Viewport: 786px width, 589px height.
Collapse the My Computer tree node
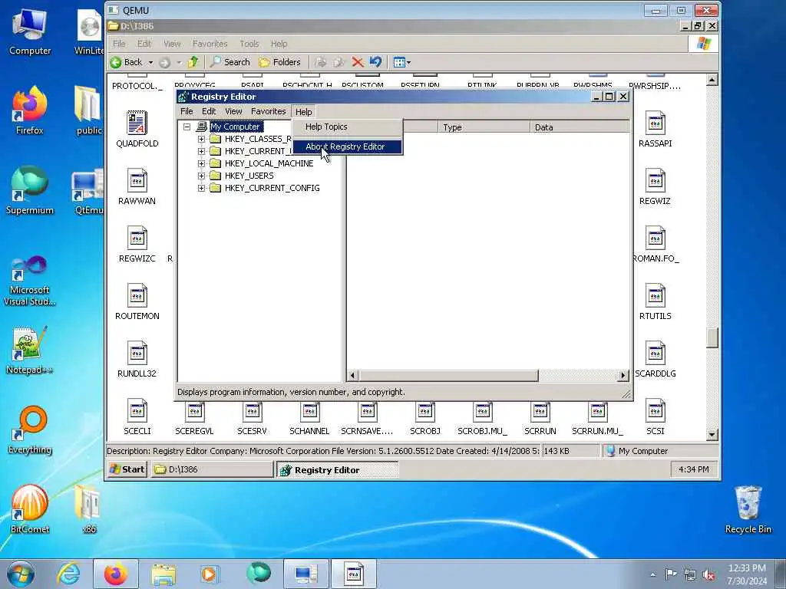187,127
